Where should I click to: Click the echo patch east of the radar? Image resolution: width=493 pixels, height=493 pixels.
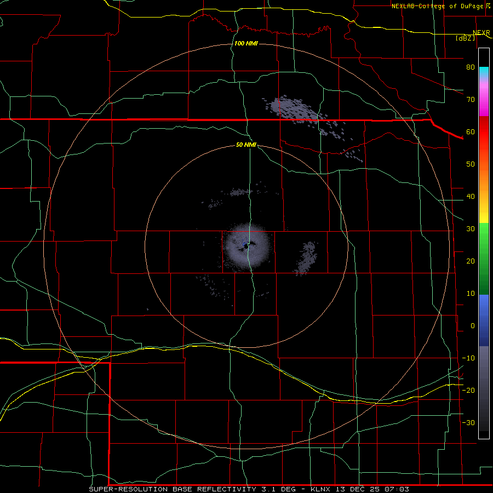[x=305, y=259]
